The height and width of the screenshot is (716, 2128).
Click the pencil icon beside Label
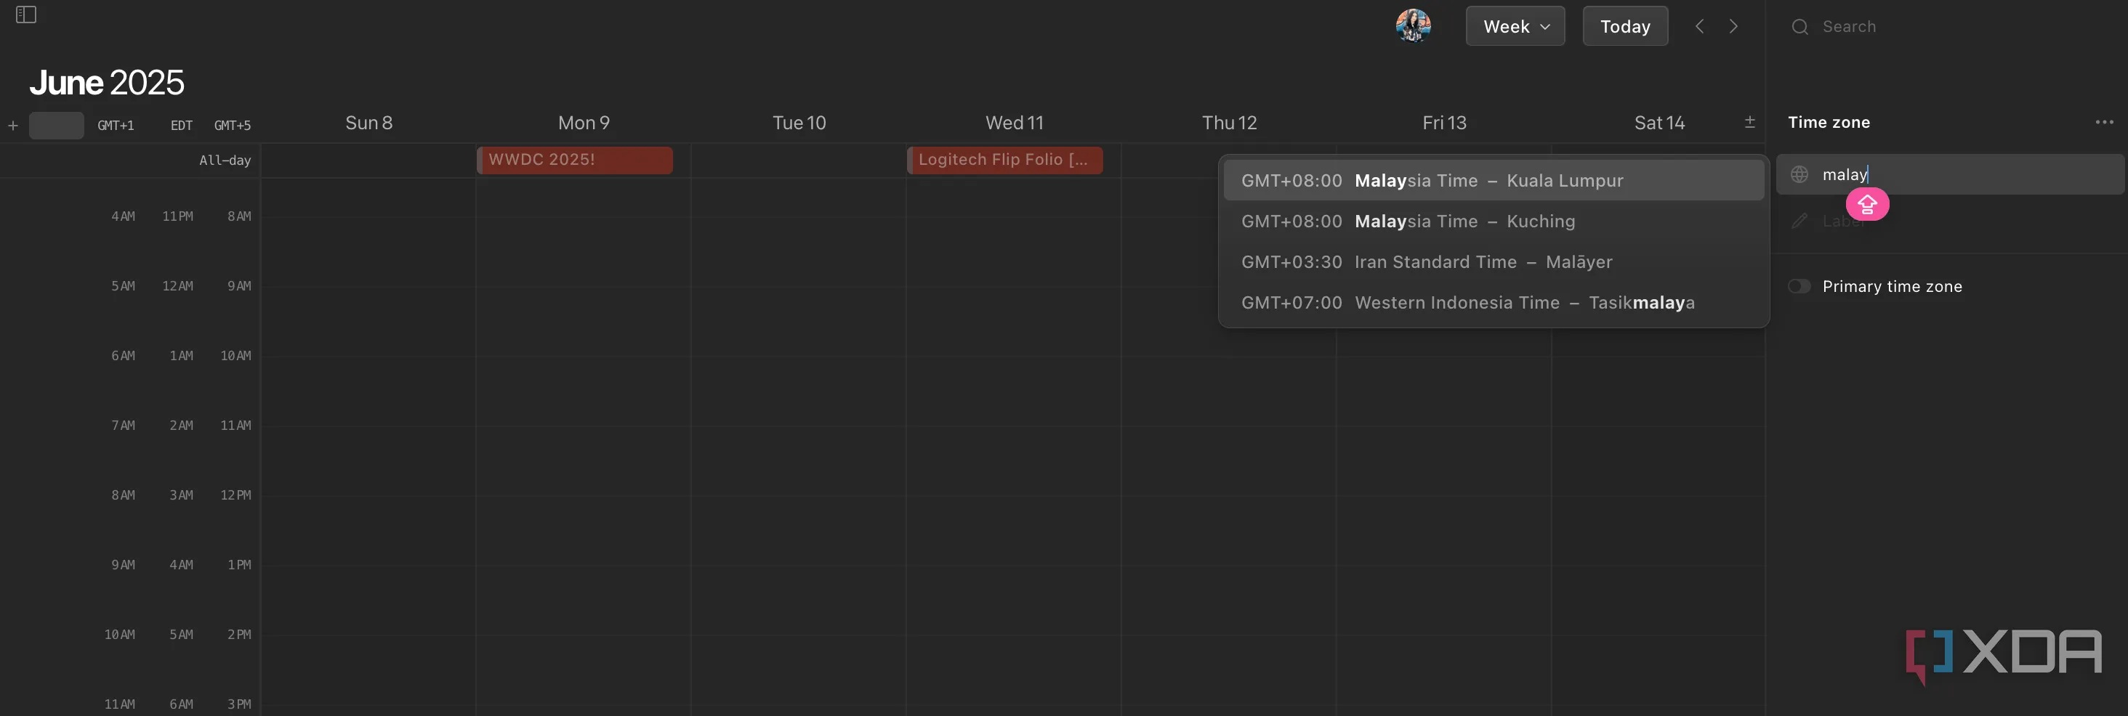click(x=1799, y=221)
